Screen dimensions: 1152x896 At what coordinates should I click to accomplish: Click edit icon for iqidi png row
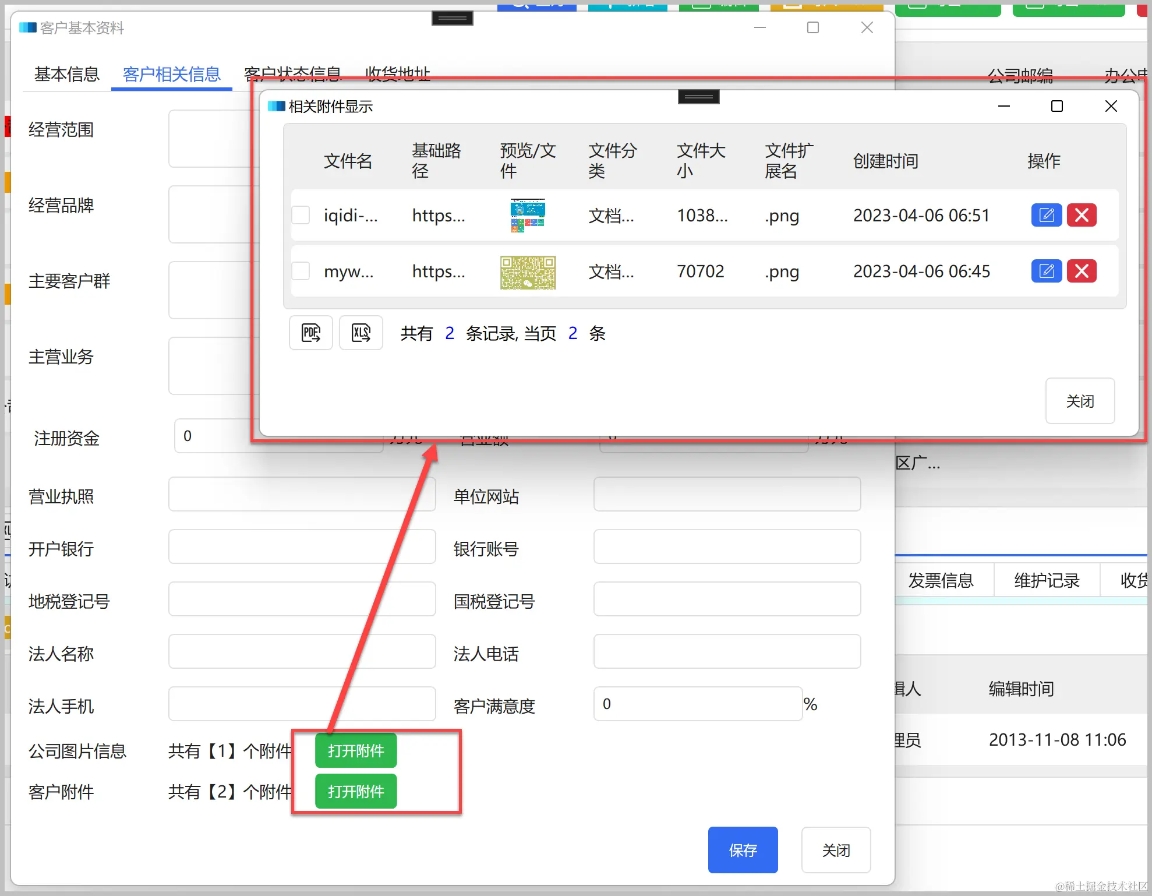(x=1046, y=215)
